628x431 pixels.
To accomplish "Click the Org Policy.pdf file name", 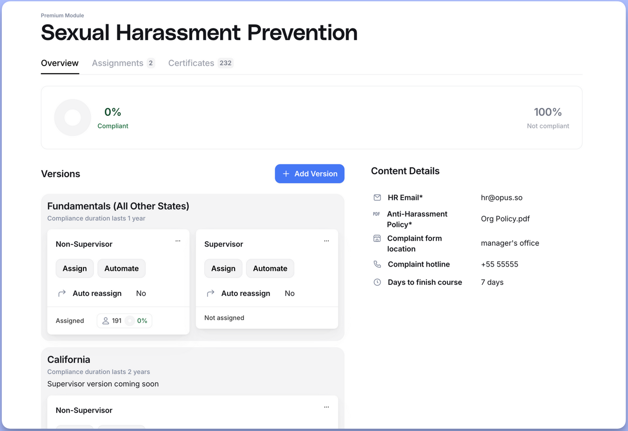I will (505, 219).
